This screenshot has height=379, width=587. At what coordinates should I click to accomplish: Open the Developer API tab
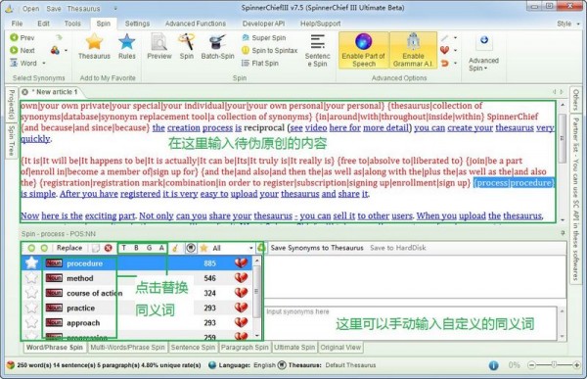263,24
